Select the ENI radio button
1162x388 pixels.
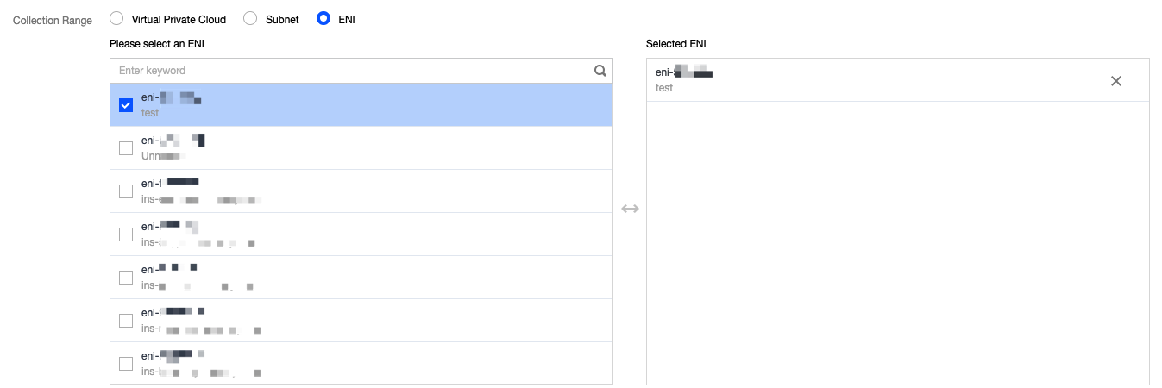[323, 19]
